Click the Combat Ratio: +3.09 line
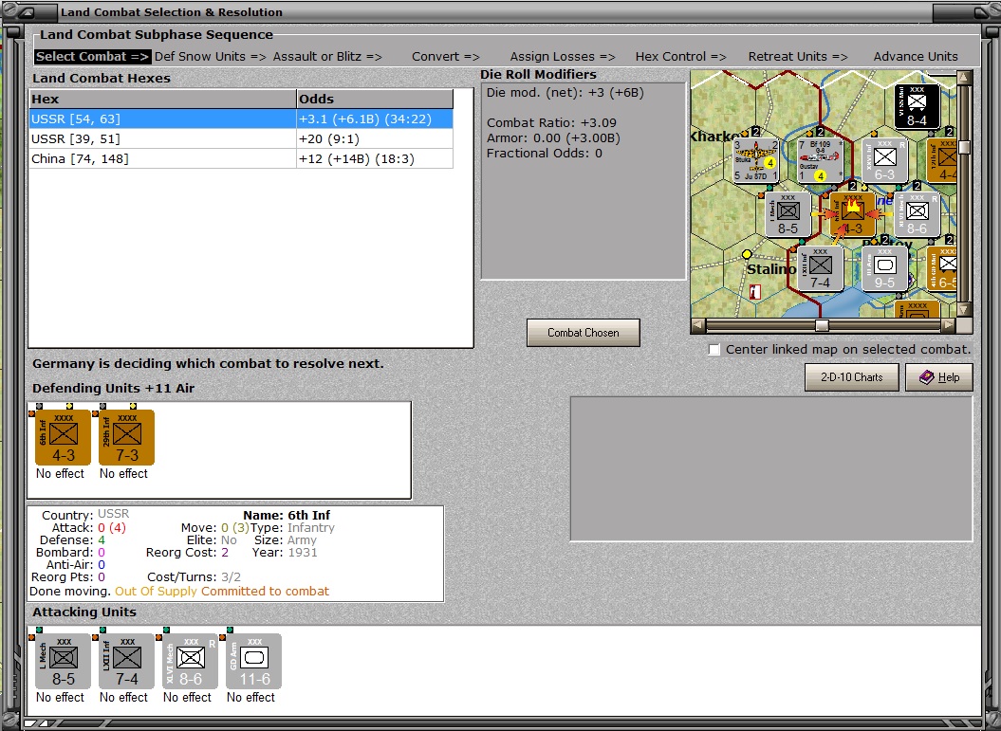This screenshot has width=1001, height=731. point(551,122)
